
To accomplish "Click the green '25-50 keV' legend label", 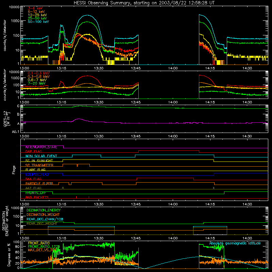I will click(37, 18).
